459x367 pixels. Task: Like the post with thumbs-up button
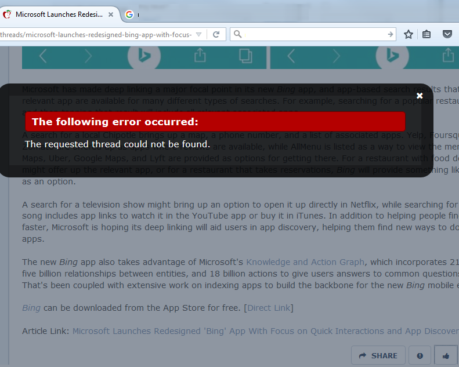point(446,355)
